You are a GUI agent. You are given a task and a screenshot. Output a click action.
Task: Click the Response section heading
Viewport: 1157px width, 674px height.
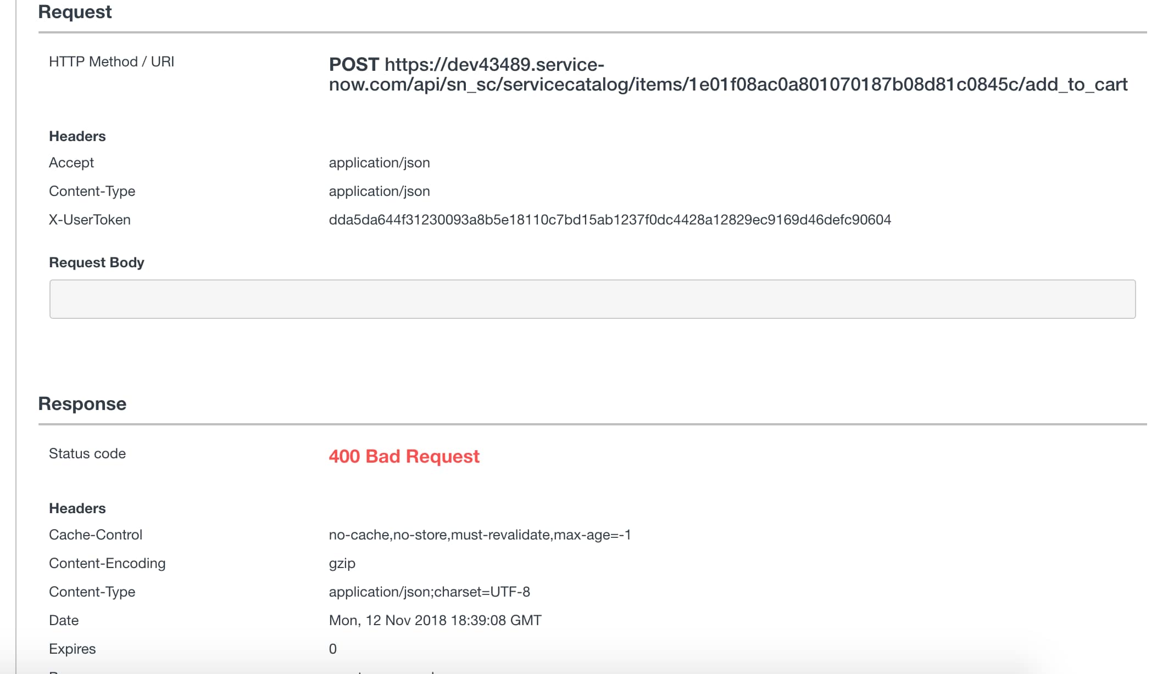[82, 403]
